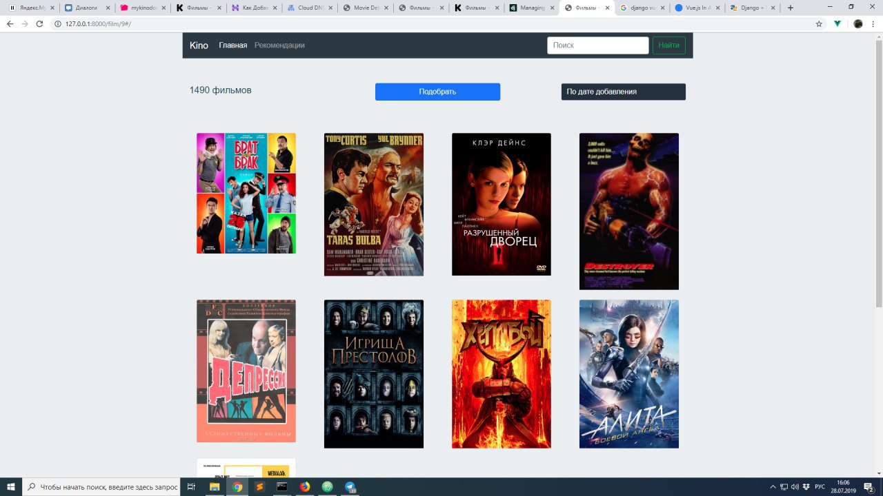
Task: Close the Яндекс tab
Action: 52,8
